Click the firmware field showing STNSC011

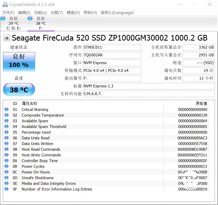click(112, 47)
